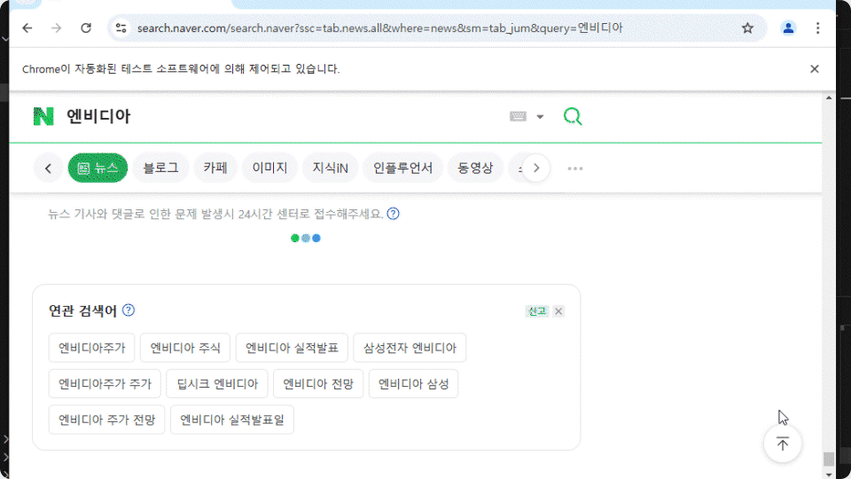The height and width of the screenshot is (479, 851).
Task: Go back with the browser back arrow
Action: [x=27, y=27]
